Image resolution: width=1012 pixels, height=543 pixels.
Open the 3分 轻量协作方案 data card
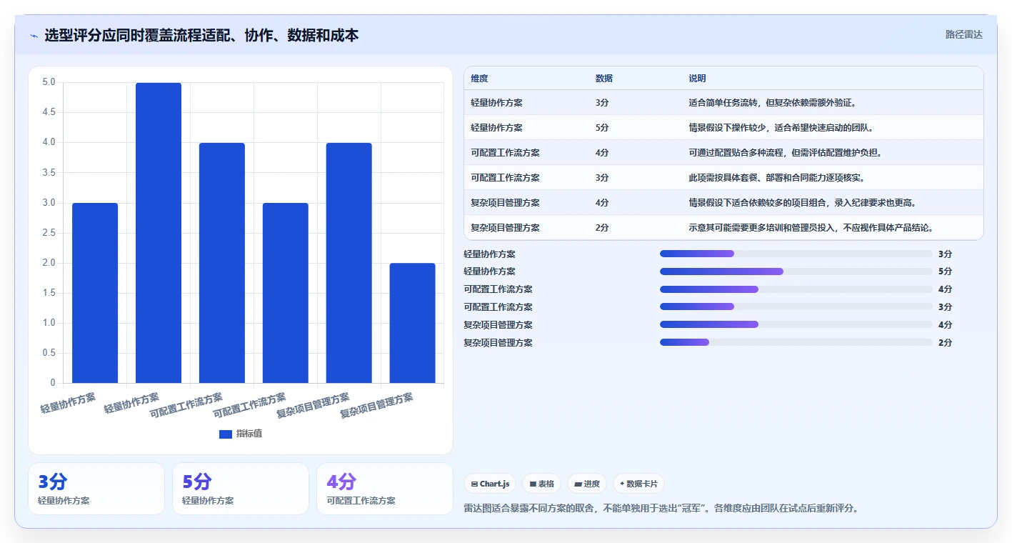96,489
